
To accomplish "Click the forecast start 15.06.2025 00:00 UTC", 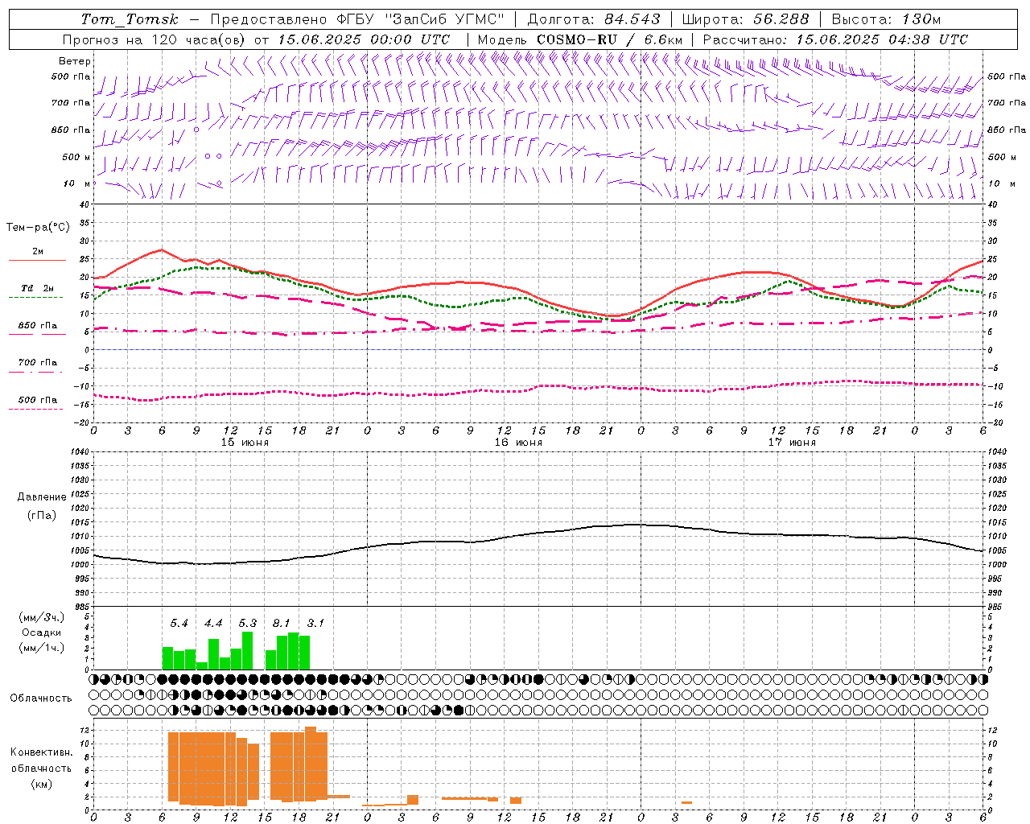I will (363, 39).
